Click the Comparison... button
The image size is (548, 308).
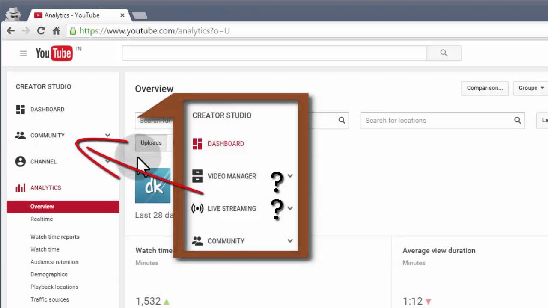[x=485, y=88]
